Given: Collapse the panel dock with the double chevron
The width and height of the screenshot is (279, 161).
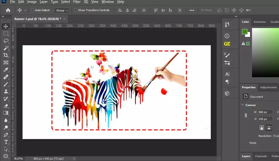Looking at the screenshot, I should (236, 17).
